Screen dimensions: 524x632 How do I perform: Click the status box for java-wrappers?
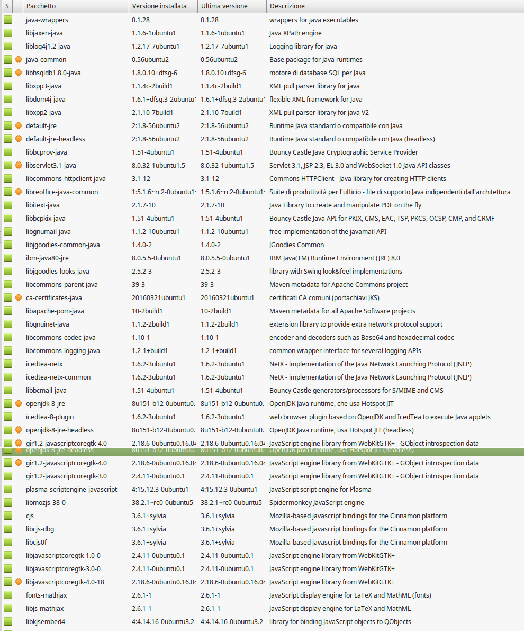[x=8, y=20]
